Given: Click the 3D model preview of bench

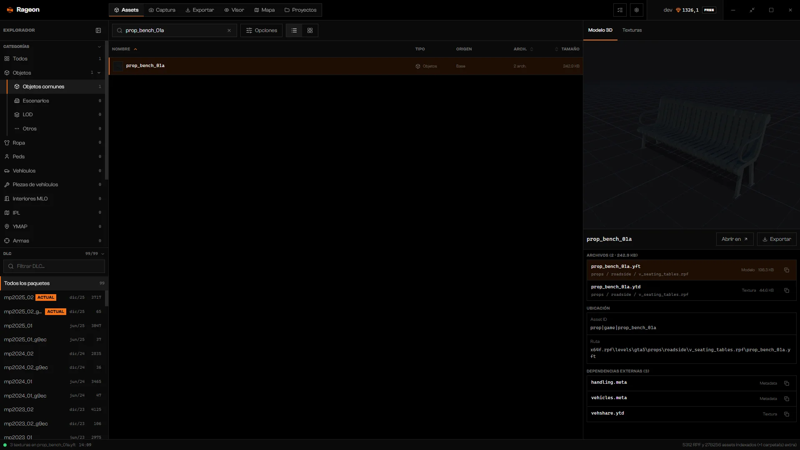Looking at the screenshot, I should coord(691,135).
